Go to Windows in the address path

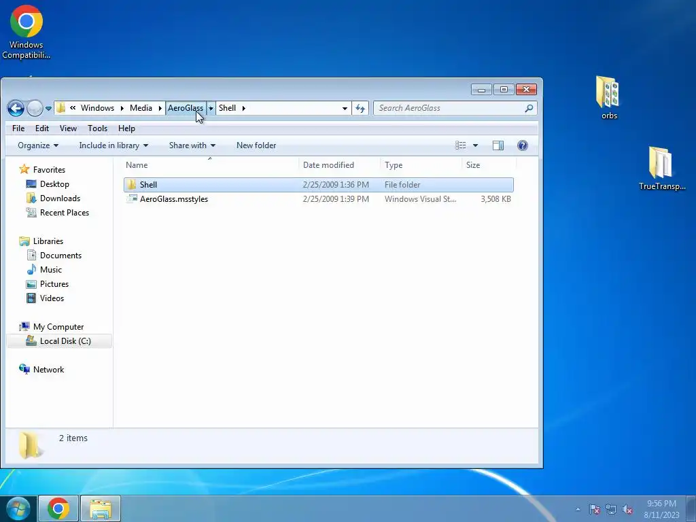[x=97, y=108]
